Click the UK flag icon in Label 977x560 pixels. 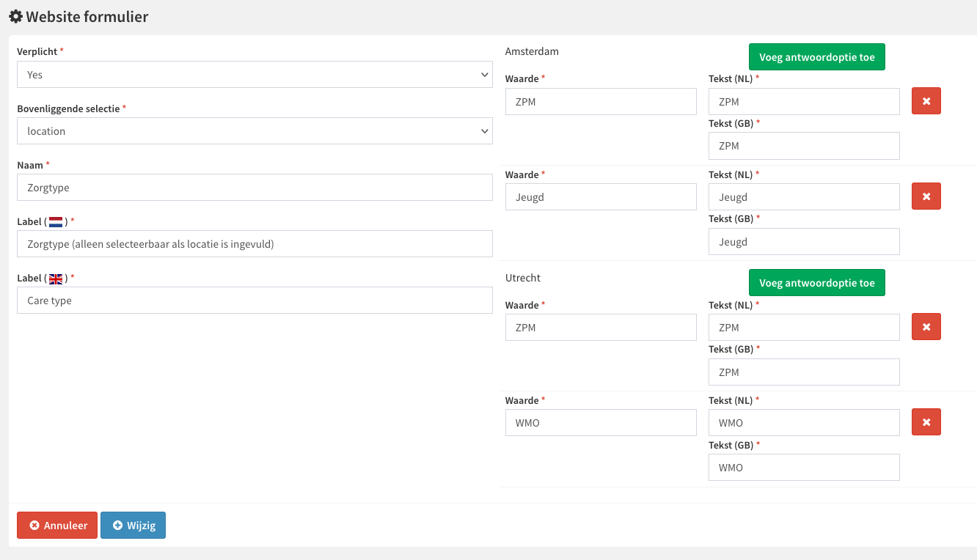pyautogui.click(x=56, y=279)
